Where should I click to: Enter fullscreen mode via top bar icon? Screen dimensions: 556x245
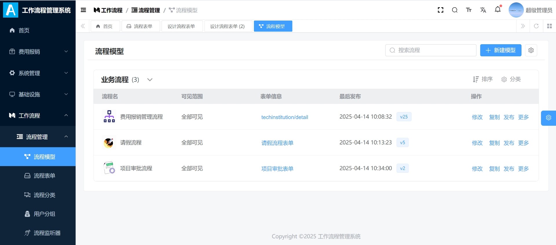(x=440, y=10)
